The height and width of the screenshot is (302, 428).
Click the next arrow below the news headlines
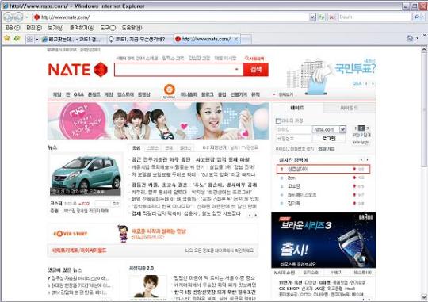(256, 215)
